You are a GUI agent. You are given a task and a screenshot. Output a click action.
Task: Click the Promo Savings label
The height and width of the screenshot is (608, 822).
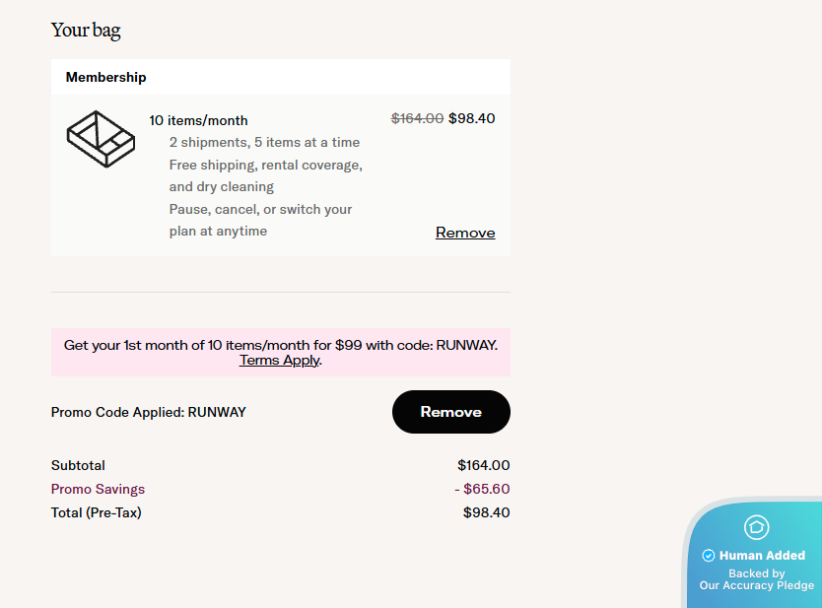[98, 489]
